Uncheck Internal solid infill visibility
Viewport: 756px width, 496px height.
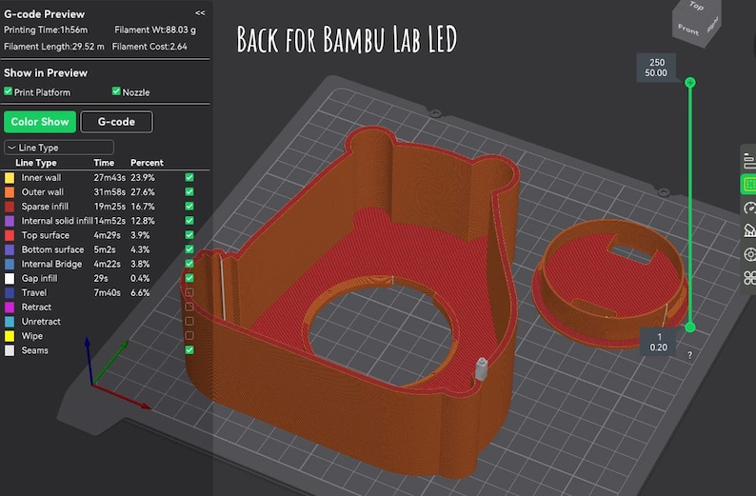(189, 221)
